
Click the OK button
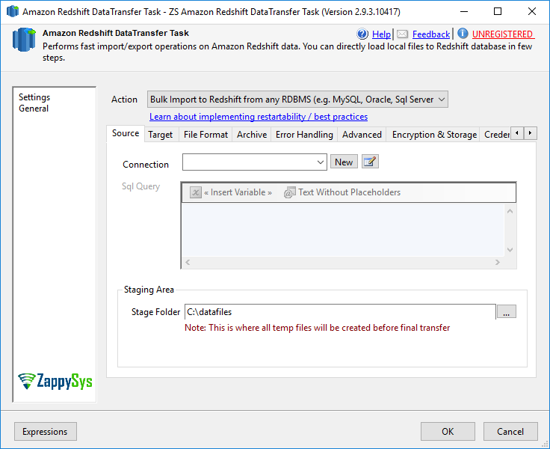tap(448, 432)
